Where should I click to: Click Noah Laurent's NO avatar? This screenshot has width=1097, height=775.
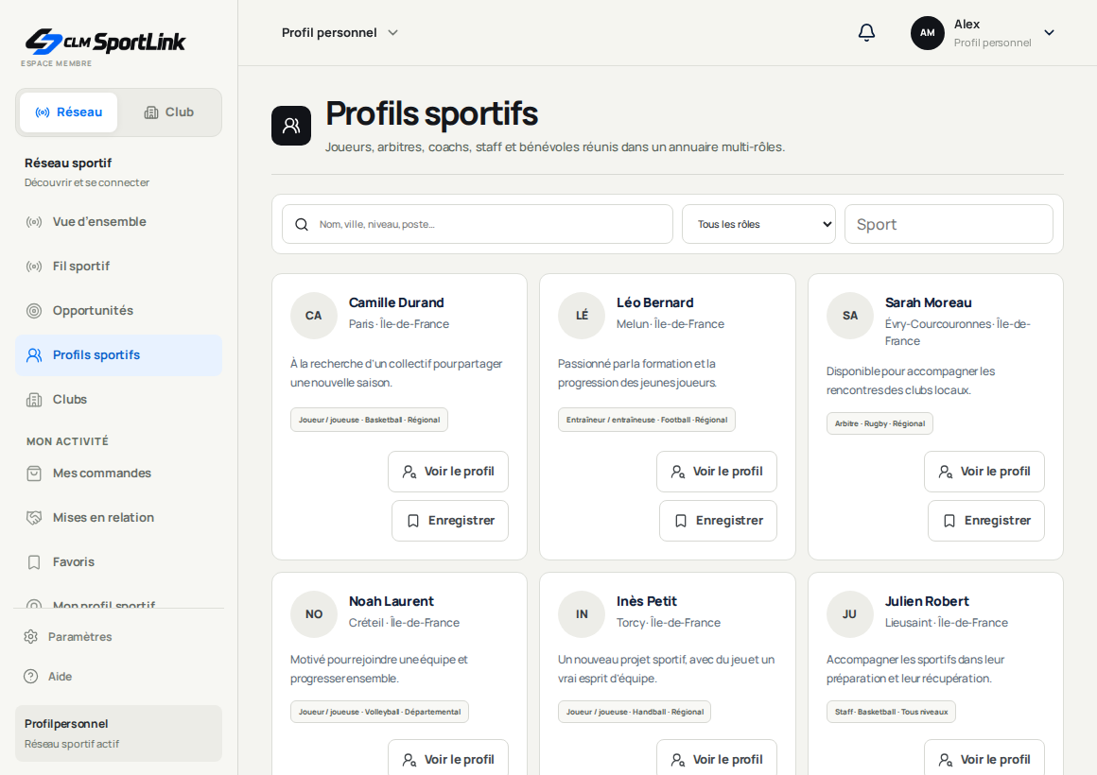313,614
